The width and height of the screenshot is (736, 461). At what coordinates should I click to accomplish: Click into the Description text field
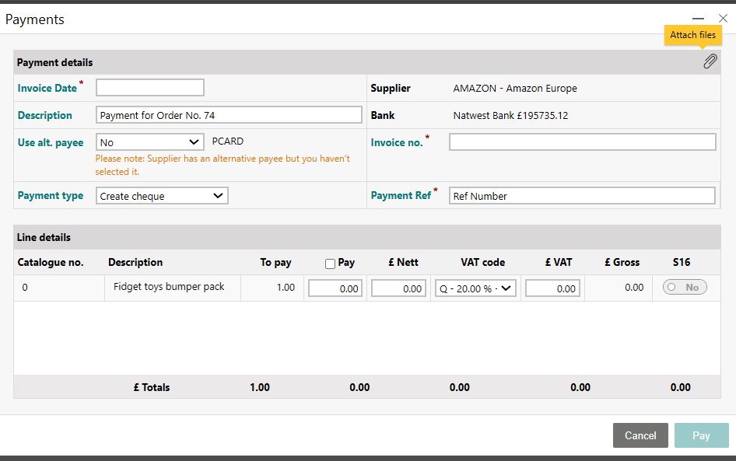(229, 115)
